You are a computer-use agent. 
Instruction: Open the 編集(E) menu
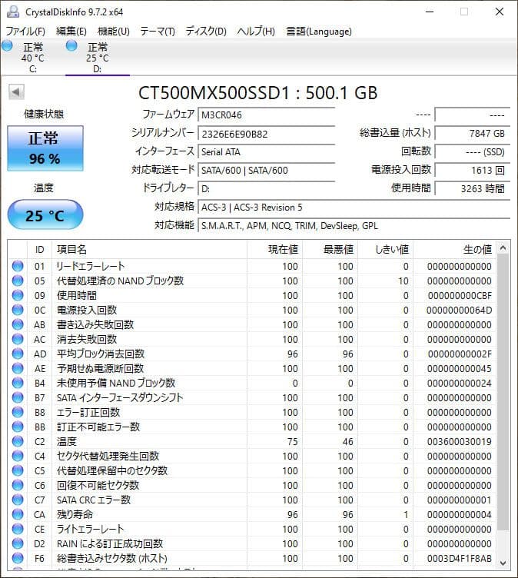(x=71, y=32)
